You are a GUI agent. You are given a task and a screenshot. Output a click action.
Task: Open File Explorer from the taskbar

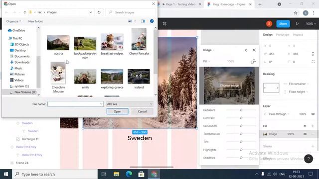[x=116, y=174]
